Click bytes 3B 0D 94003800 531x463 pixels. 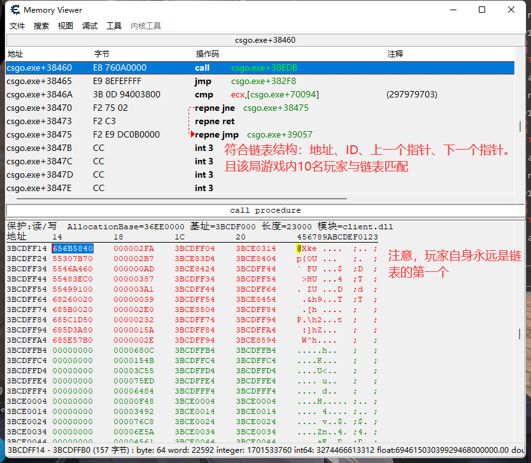coord(127,94)
